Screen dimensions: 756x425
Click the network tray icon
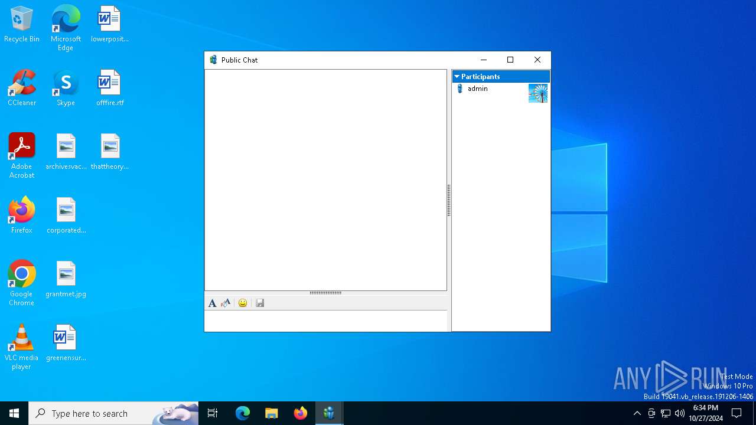(666, 413)
